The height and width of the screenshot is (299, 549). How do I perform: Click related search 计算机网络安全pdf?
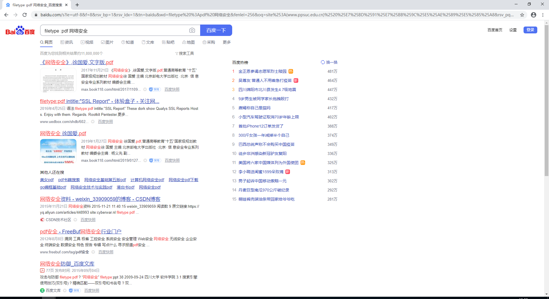[x=147, y=180]
